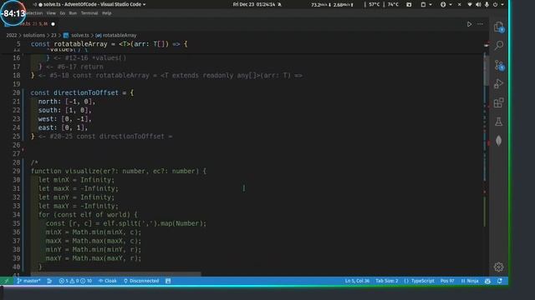The image size is (535, 300).
Task: Click the solutions breadcrumb segment
Action: tap(34, 35)
